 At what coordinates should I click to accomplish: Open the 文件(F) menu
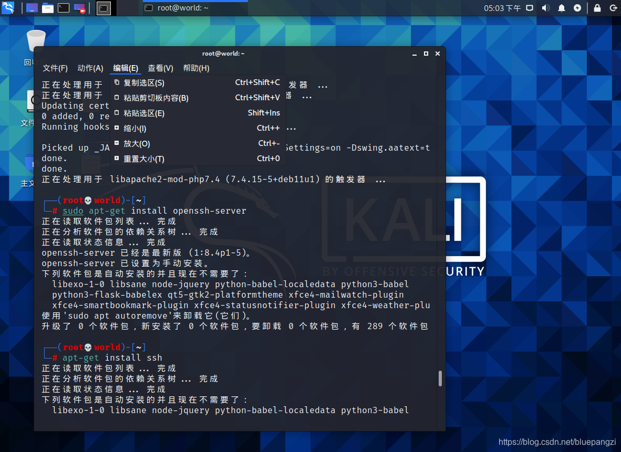pos(55,68)
